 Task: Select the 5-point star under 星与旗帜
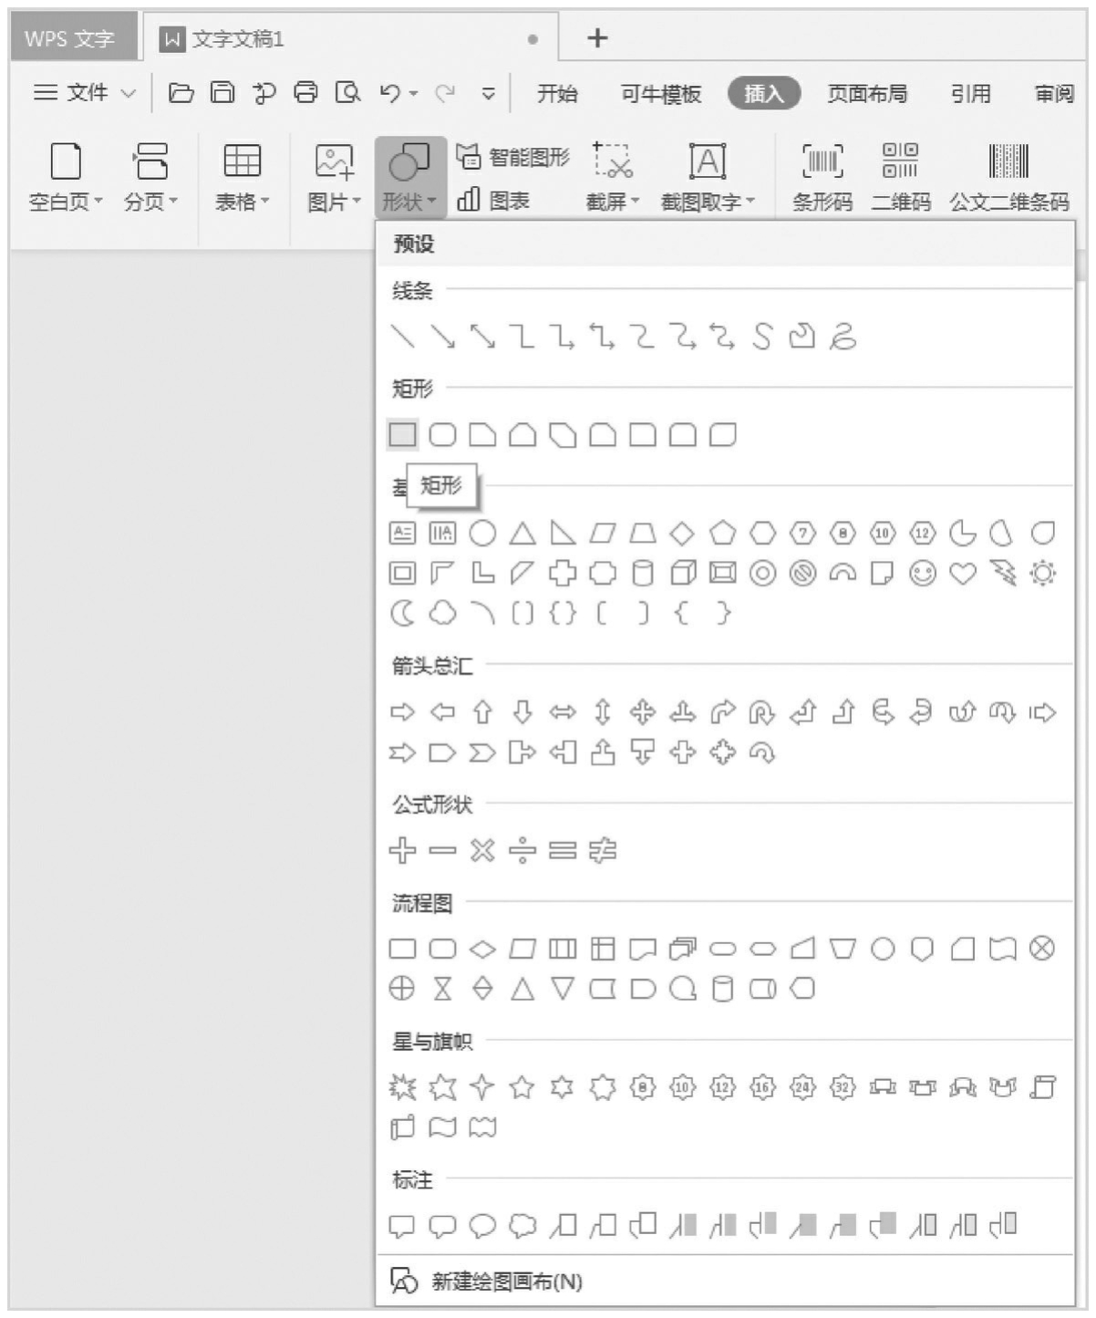coord(522,1086)
